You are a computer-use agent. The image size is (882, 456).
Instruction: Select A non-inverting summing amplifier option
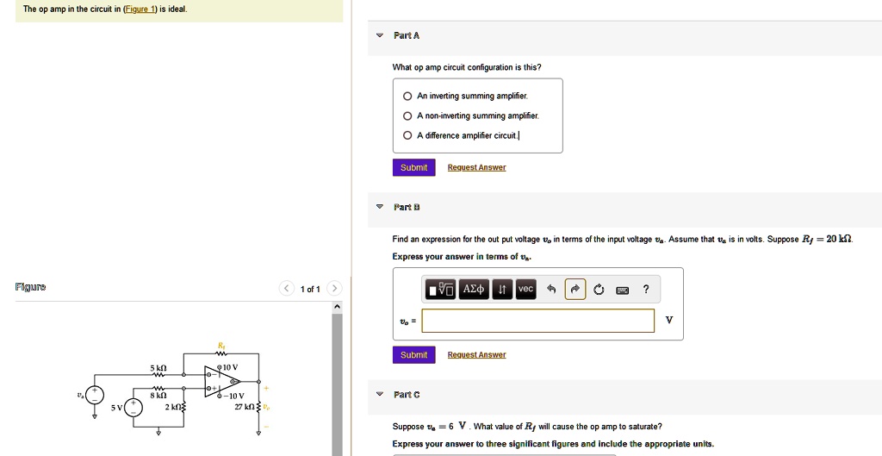pyautogui.click(x=407, y=116)
